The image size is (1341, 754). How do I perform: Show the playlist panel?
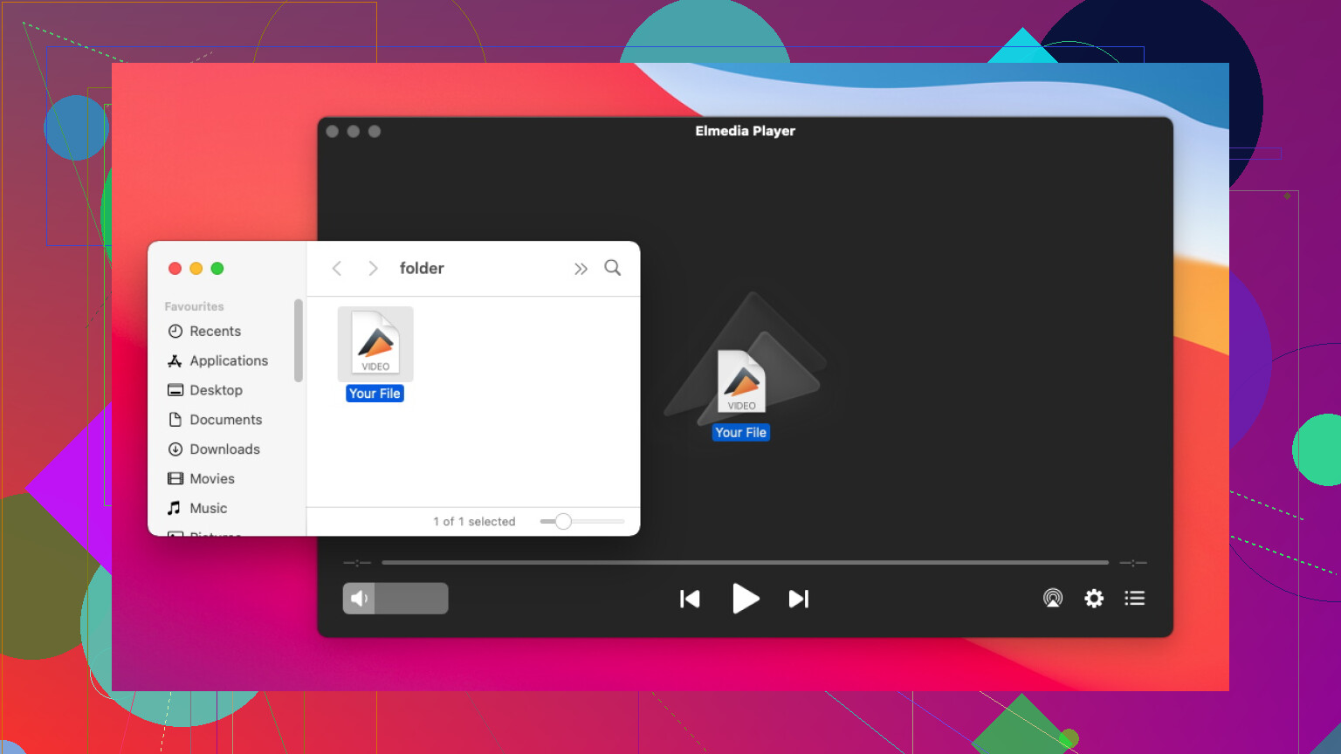(x=1134, y=598)
